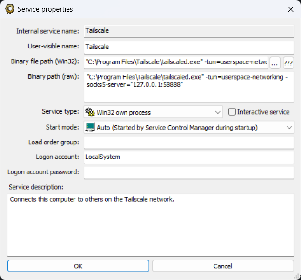The height and width of the screenshot is (280, 301).
Task: Click the Load order group field
Action: point(189,143)
